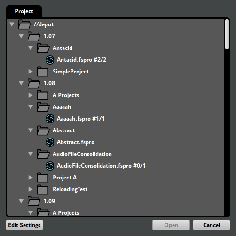236x236 pixels.
Task: Click the 1.08 folder icon
Action: 34,83
